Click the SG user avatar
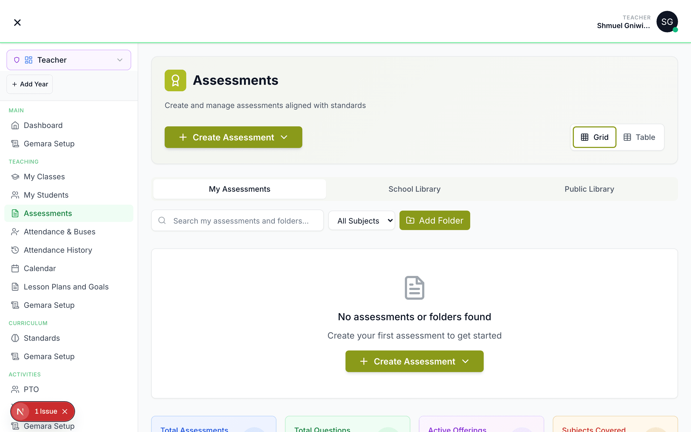The image size is (691, 432). (667, 22)
